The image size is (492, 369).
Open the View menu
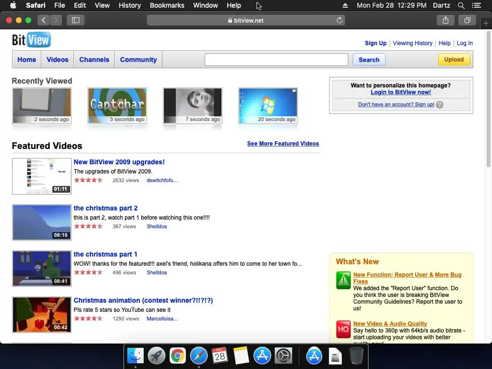point(102,5)
